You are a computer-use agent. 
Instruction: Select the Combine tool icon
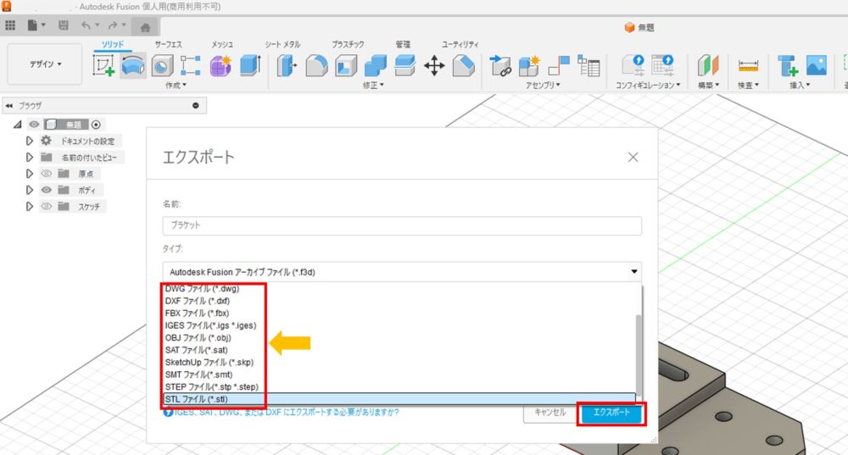coord(376,66)
